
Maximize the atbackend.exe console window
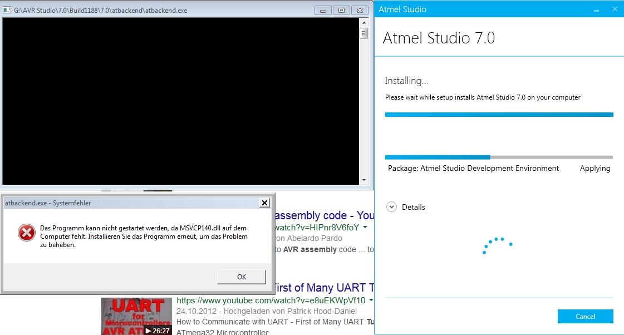tap(341, 11)
